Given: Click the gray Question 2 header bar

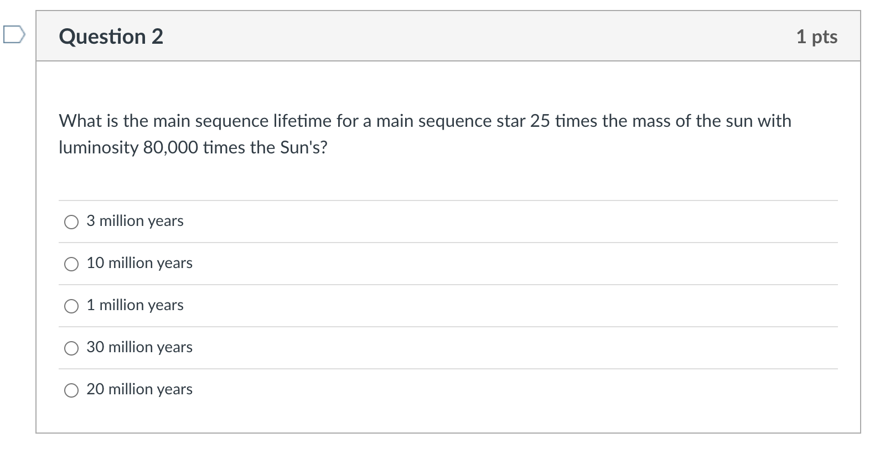Looking at the screenshot, I should click(x=448, y=36).
